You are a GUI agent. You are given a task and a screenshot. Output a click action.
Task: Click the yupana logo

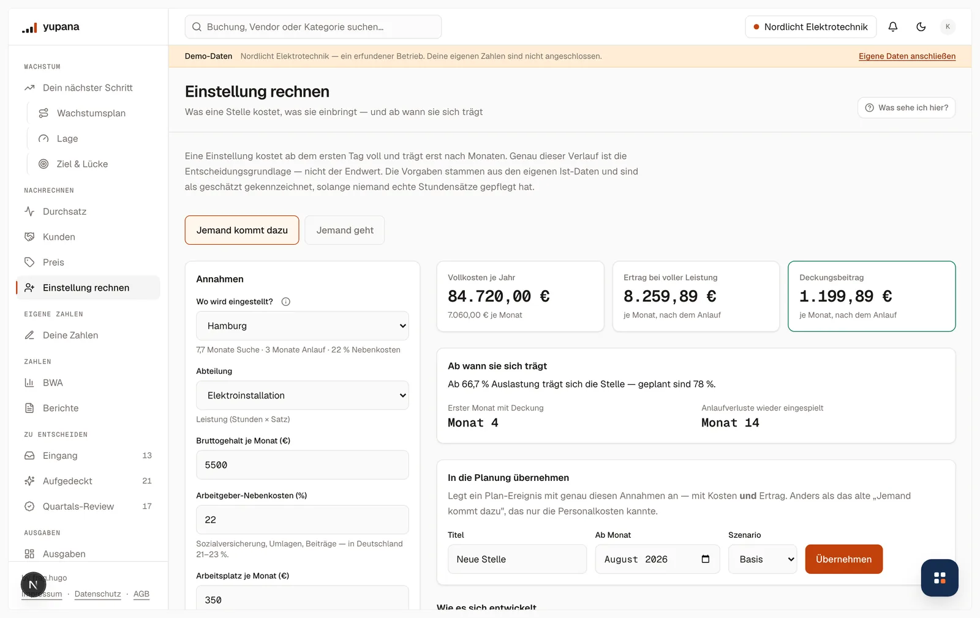pos(51,27)
